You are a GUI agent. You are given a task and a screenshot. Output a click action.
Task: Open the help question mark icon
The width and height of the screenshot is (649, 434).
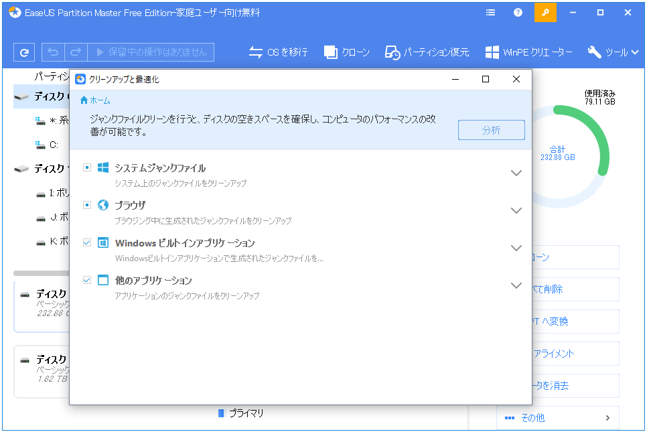coord(518,12)
